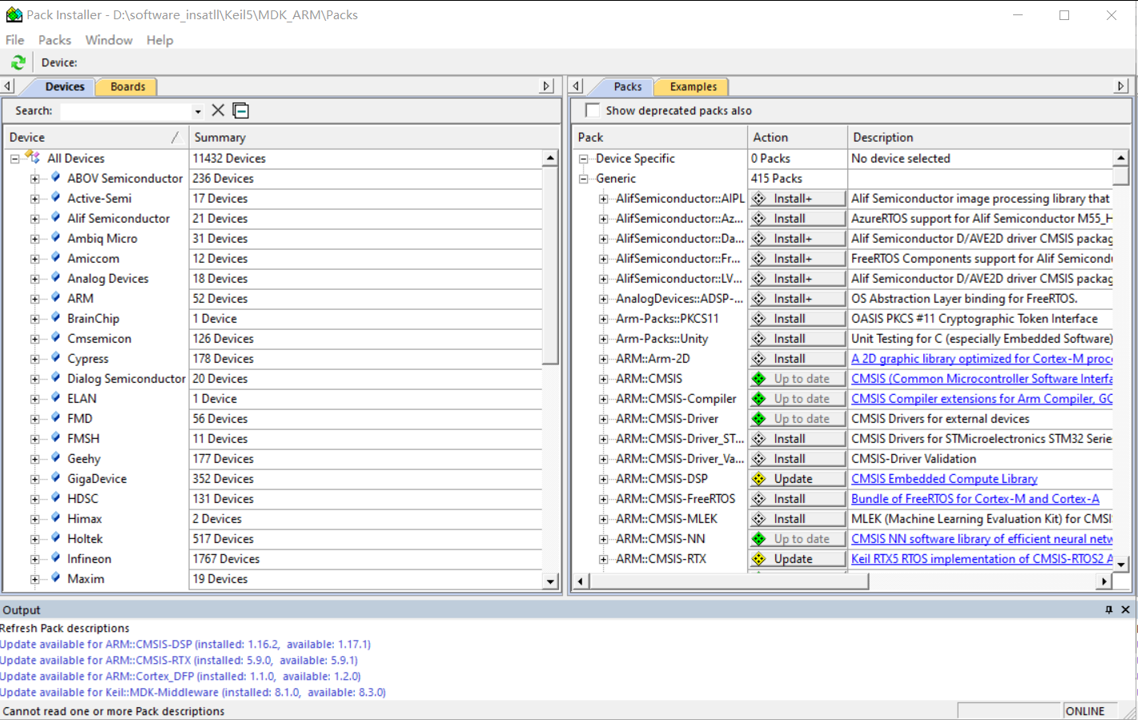
Task: Click the All Devices tree icon
Action: [x=33, y=158]
